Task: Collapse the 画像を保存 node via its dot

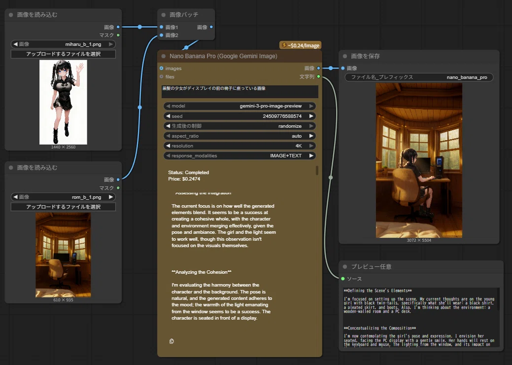Action: [345, 56]
